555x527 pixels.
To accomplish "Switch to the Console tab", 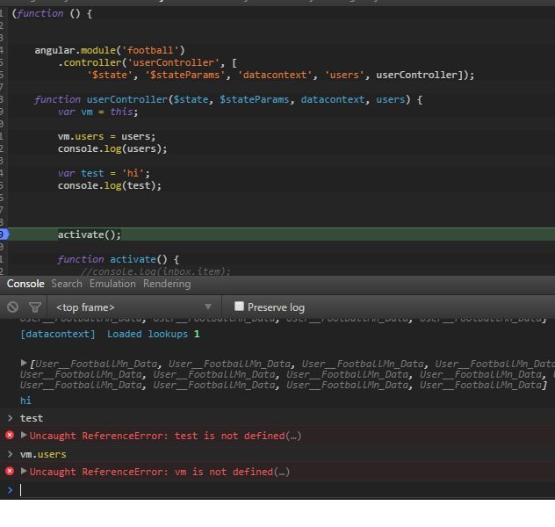I will pos(25,284).
